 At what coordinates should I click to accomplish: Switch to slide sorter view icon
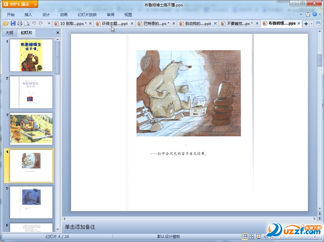pyautogui.click(x=251, y=236)
